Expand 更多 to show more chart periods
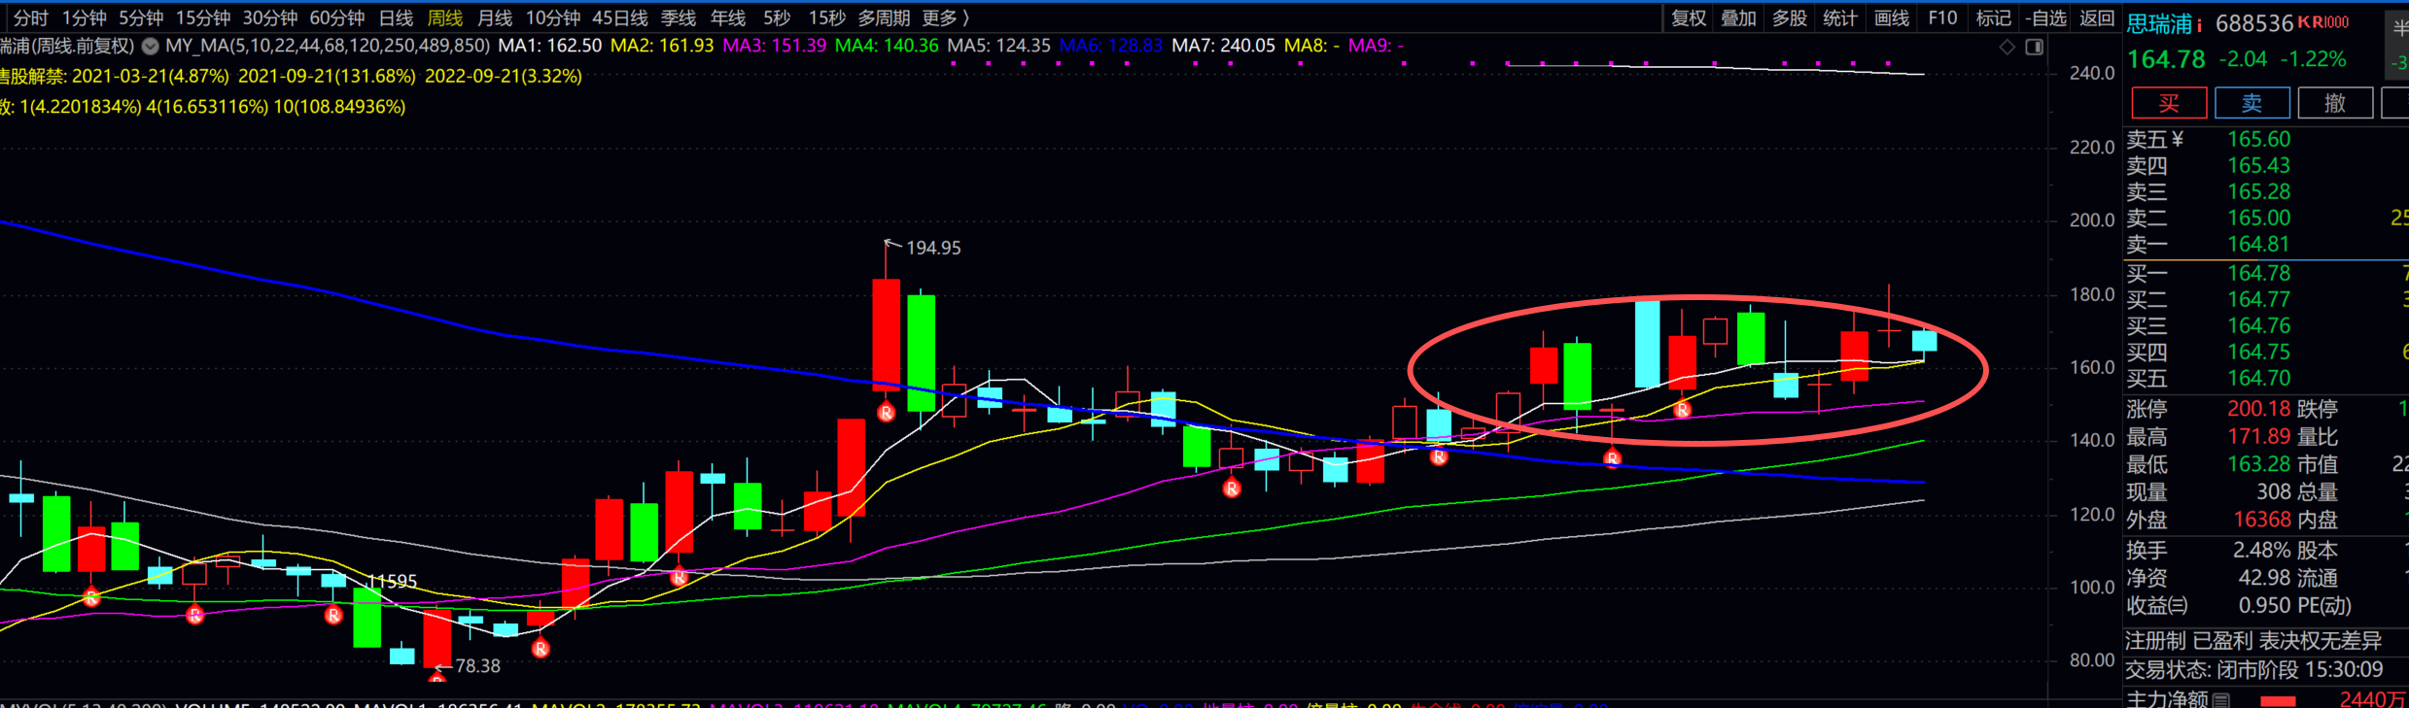2409x708 pixels. [x=945, y=17]
